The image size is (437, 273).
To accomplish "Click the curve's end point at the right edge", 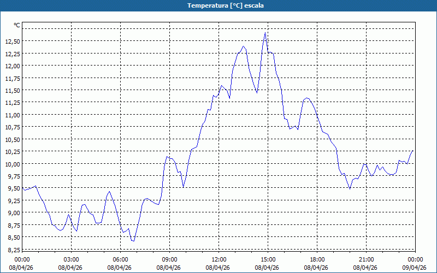I will [413, 150].
